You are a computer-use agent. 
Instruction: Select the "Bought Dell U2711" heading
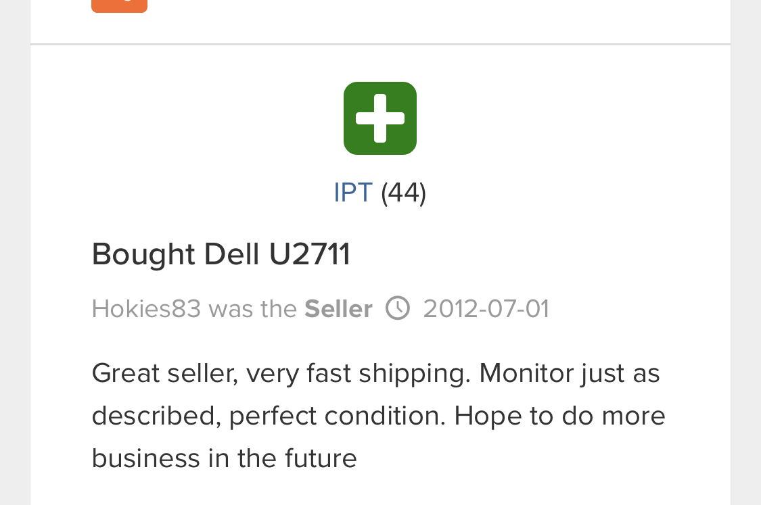tap(221, 255)
